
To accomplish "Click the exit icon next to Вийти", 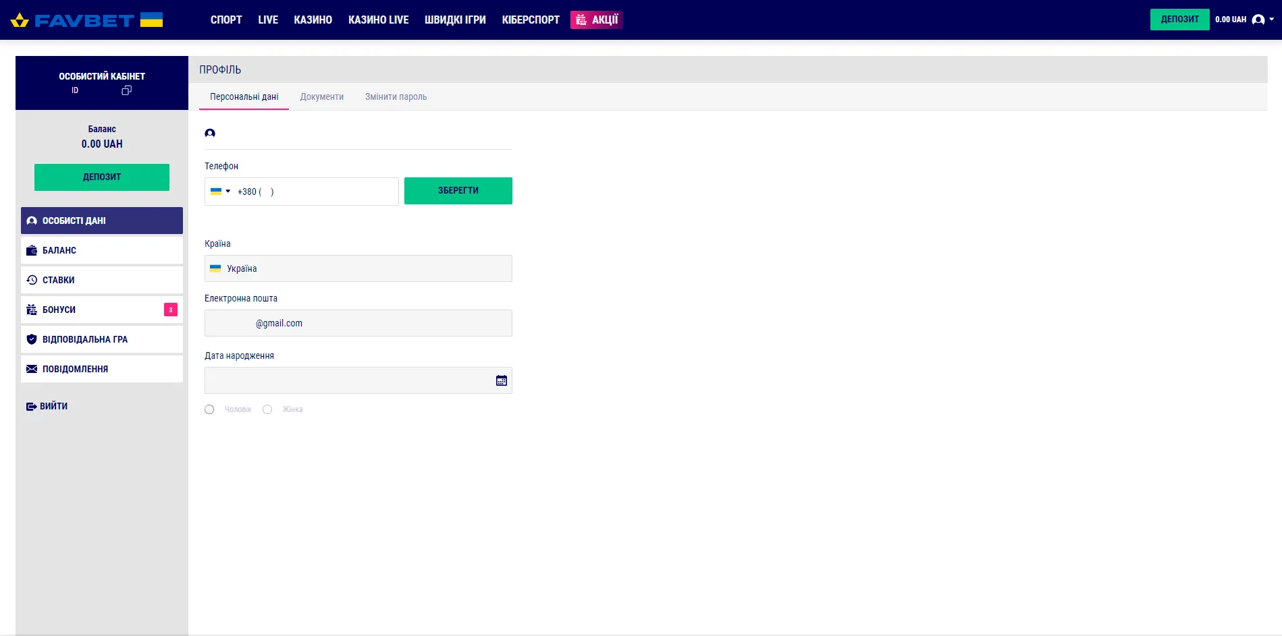I will tap(31, 406).
